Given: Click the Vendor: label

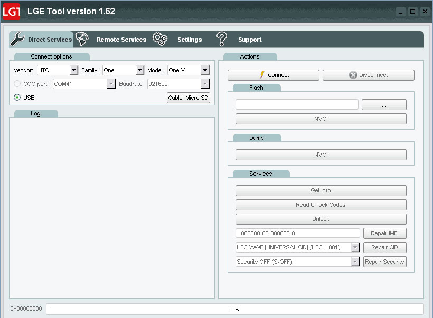Looking at the screenshot, I should point(23,70).
